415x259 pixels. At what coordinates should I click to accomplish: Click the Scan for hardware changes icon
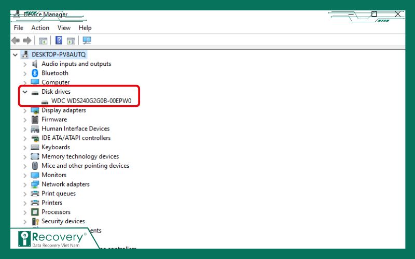(87, 40)
